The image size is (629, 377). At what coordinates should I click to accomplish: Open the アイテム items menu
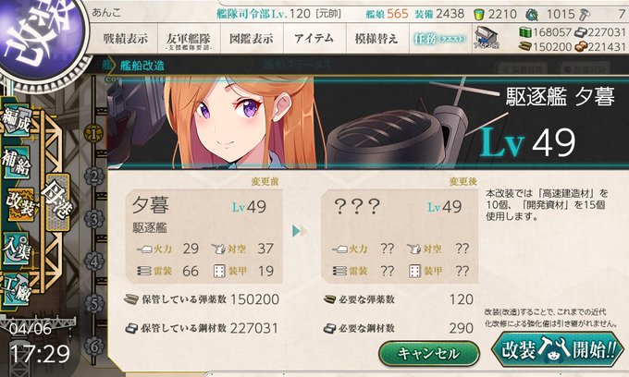pos(314,39)
